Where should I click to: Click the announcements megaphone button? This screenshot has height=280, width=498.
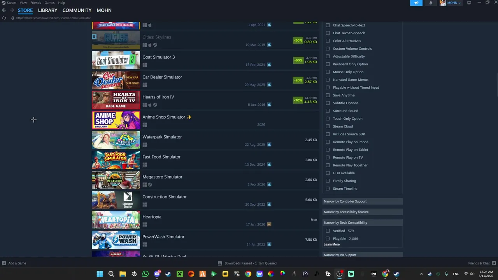(416, 3)
